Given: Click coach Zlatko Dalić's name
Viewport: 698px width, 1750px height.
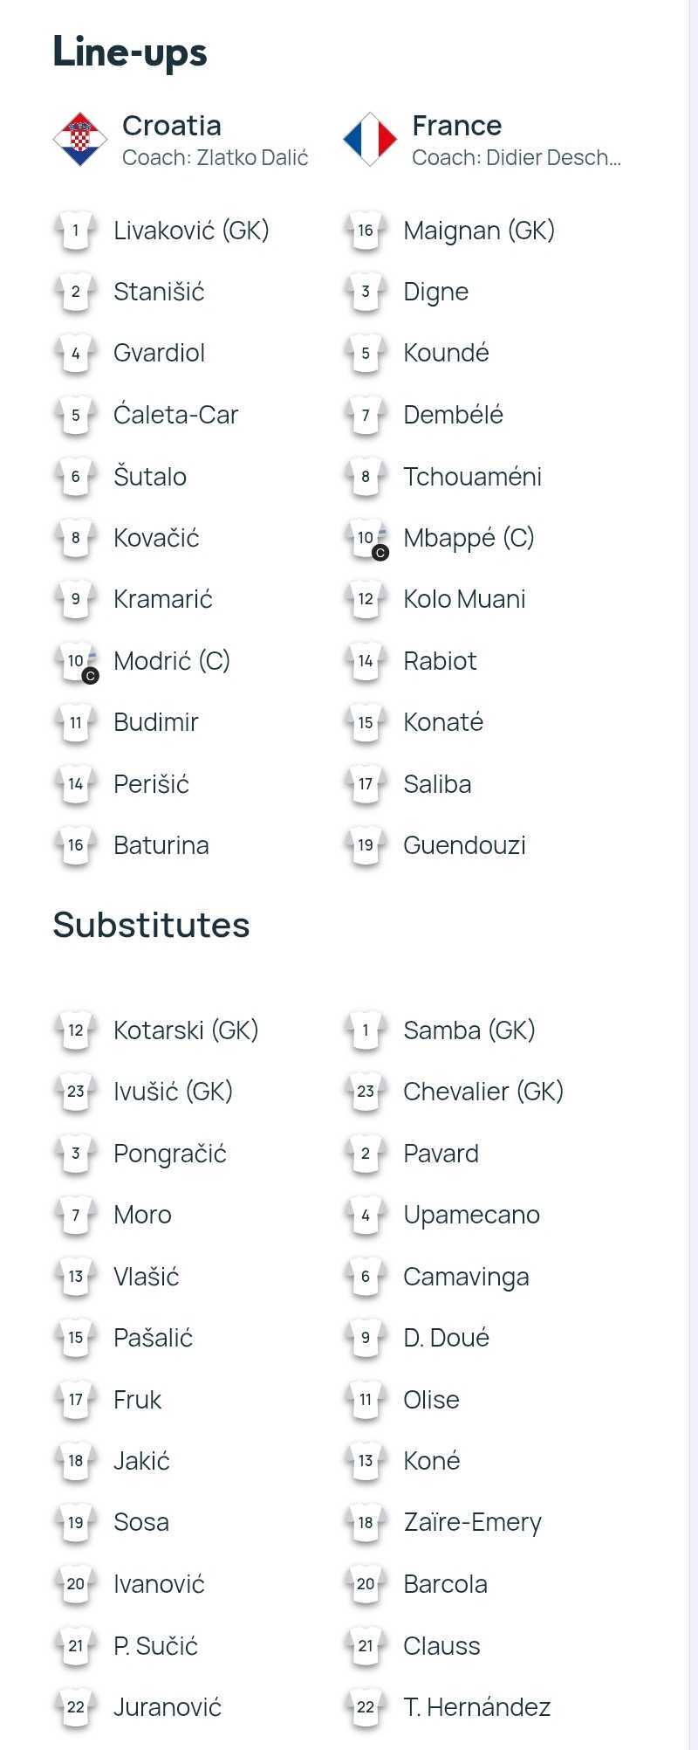Looking at the screenshot, I should (253, 158).
